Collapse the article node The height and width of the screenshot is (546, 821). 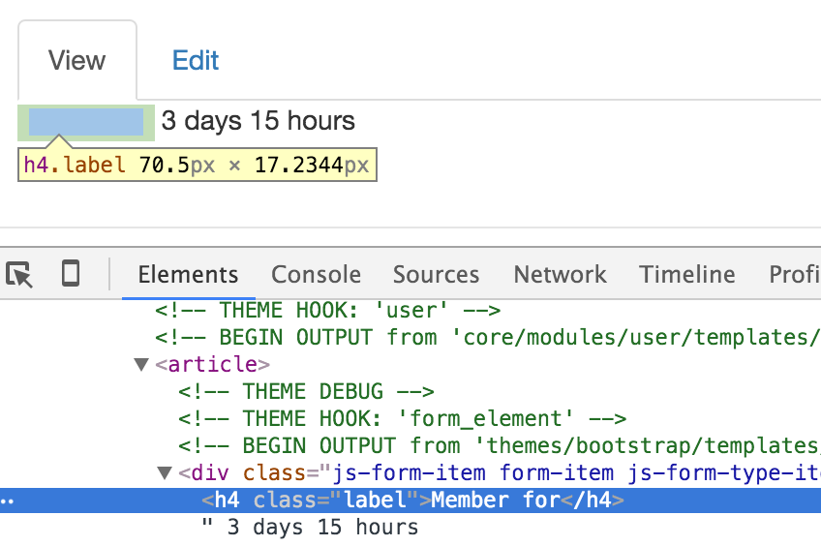tap(141, 365)
